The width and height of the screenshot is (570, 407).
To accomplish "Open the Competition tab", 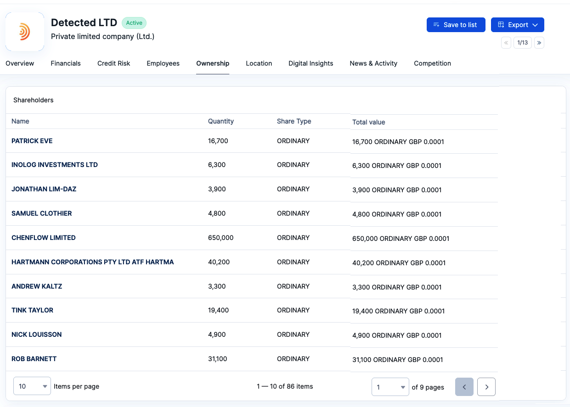I will click(432, 63).
